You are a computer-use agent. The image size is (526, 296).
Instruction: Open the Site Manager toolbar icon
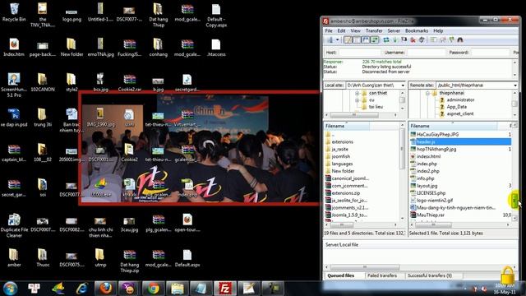tap(330, 40)
